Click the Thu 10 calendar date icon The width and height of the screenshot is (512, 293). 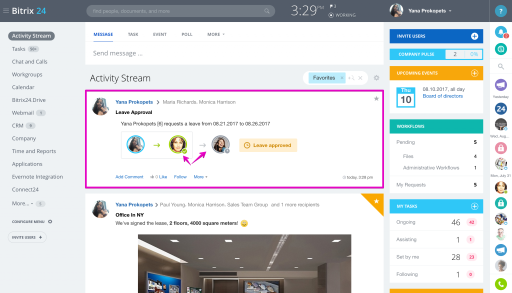(406, 97)
